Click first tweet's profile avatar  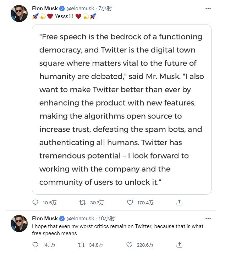click(x=19, y=13)
